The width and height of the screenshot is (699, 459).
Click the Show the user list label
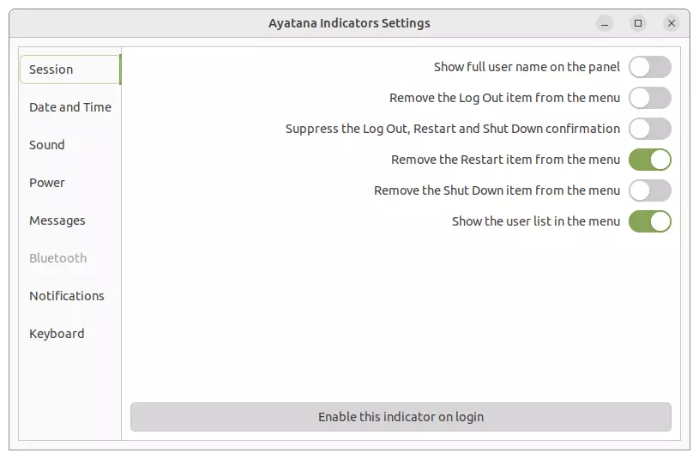click(x=535, y=221)
